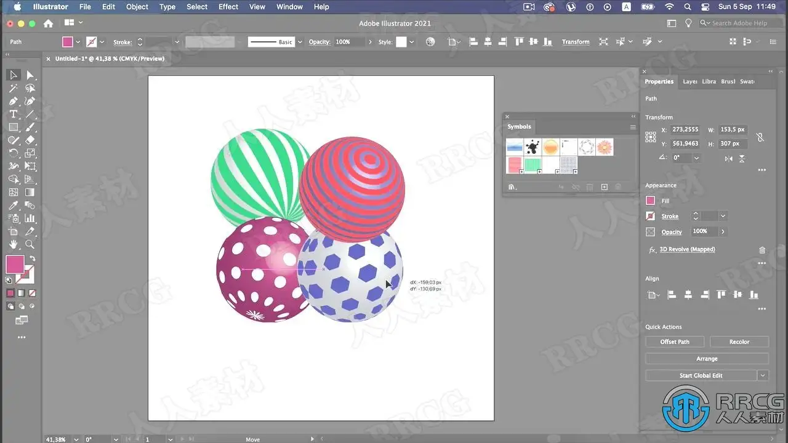Select the Rectangle tool
788x443 pixels.
pyautogui.click(x=13, y=127)
